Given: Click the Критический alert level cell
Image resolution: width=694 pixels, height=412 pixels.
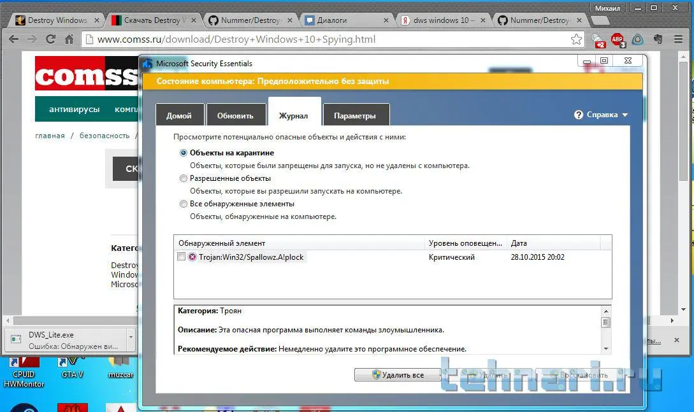Looking at the screenshot, I should point(452,257).
